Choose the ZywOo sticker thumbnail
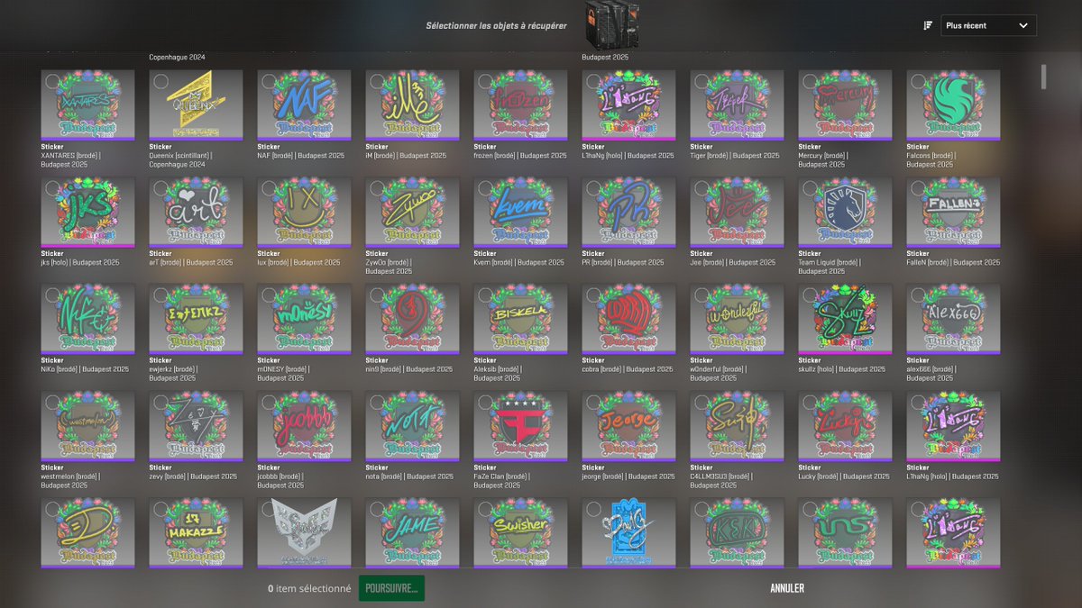 click(x=412, y=212)
